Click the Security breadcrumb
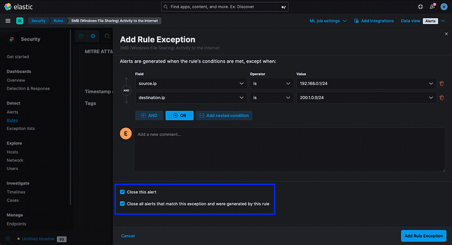The image size is (452, 245). (39, 21)
